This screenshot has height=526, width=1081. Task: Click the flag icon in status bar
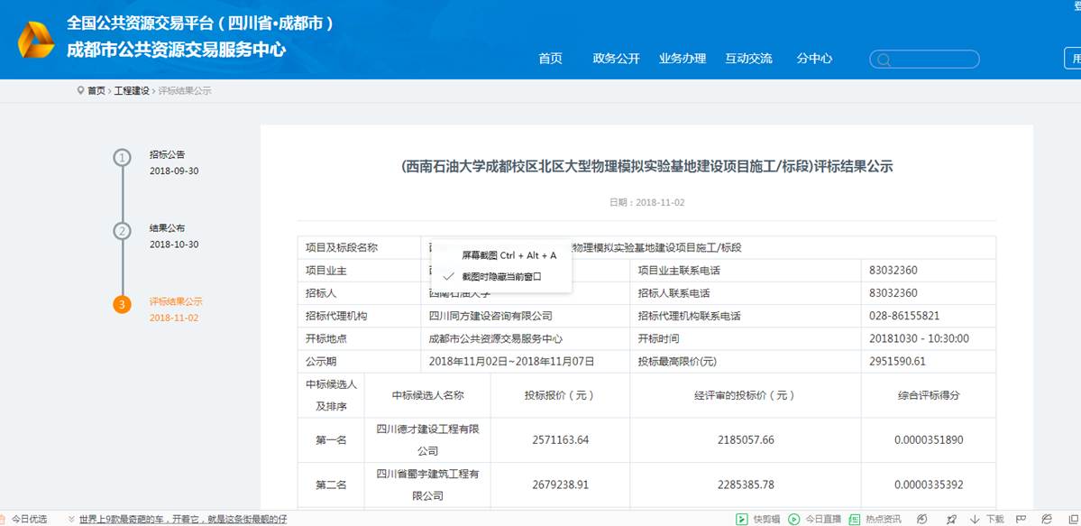click(x=1021, y=519)
